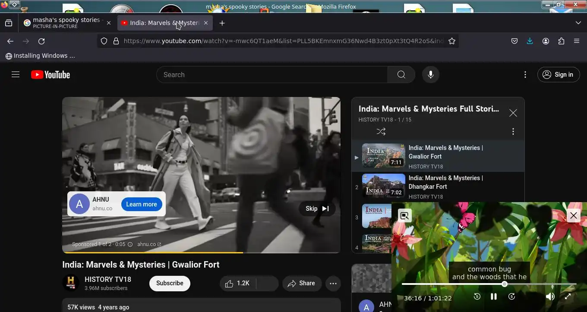Enter fullscreen in picture-in-picture player
This screenshot has height=312, width=587.
point(568,296)
